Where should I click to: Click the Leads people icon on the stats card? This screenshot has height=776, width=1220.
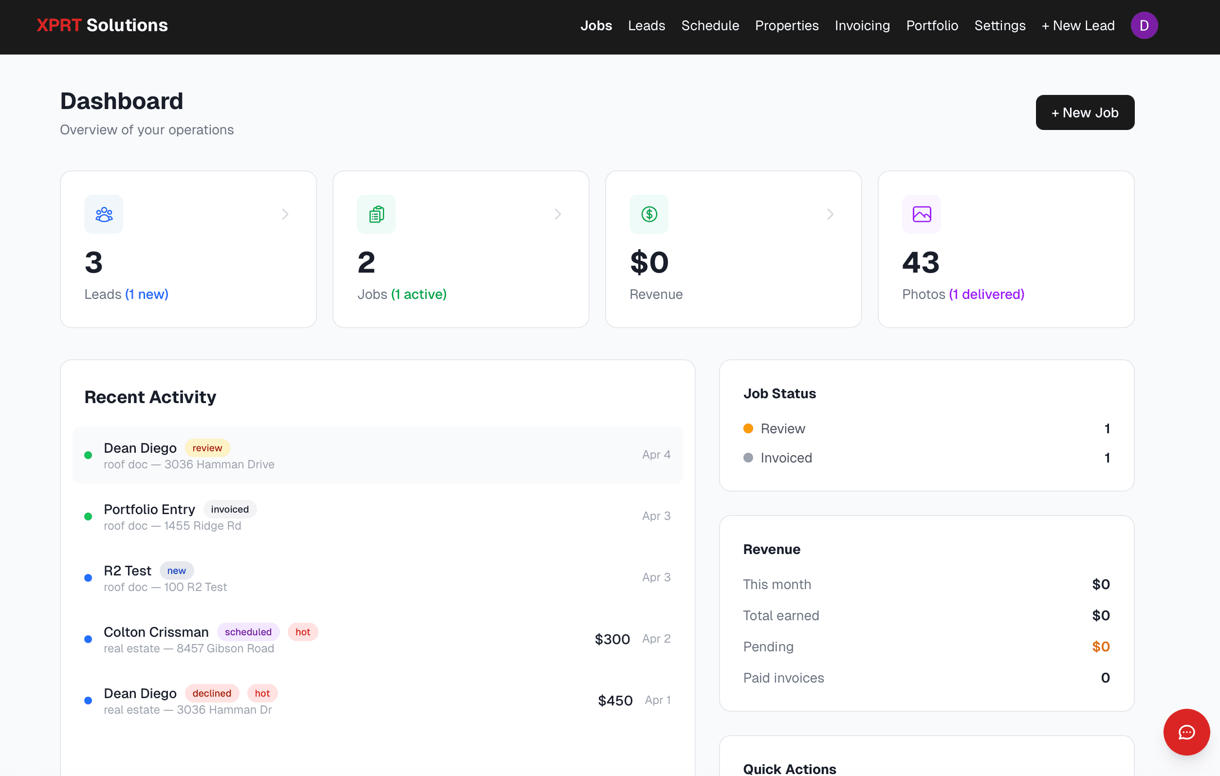(x=103, y=214)
